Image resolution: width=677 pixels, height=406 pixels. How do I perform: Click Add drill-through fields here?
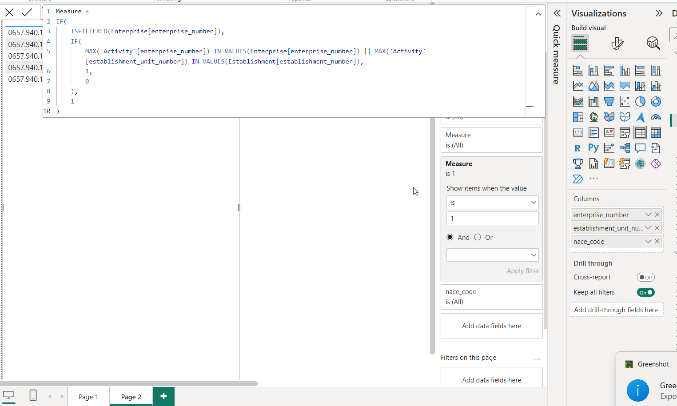click(616, 310)
